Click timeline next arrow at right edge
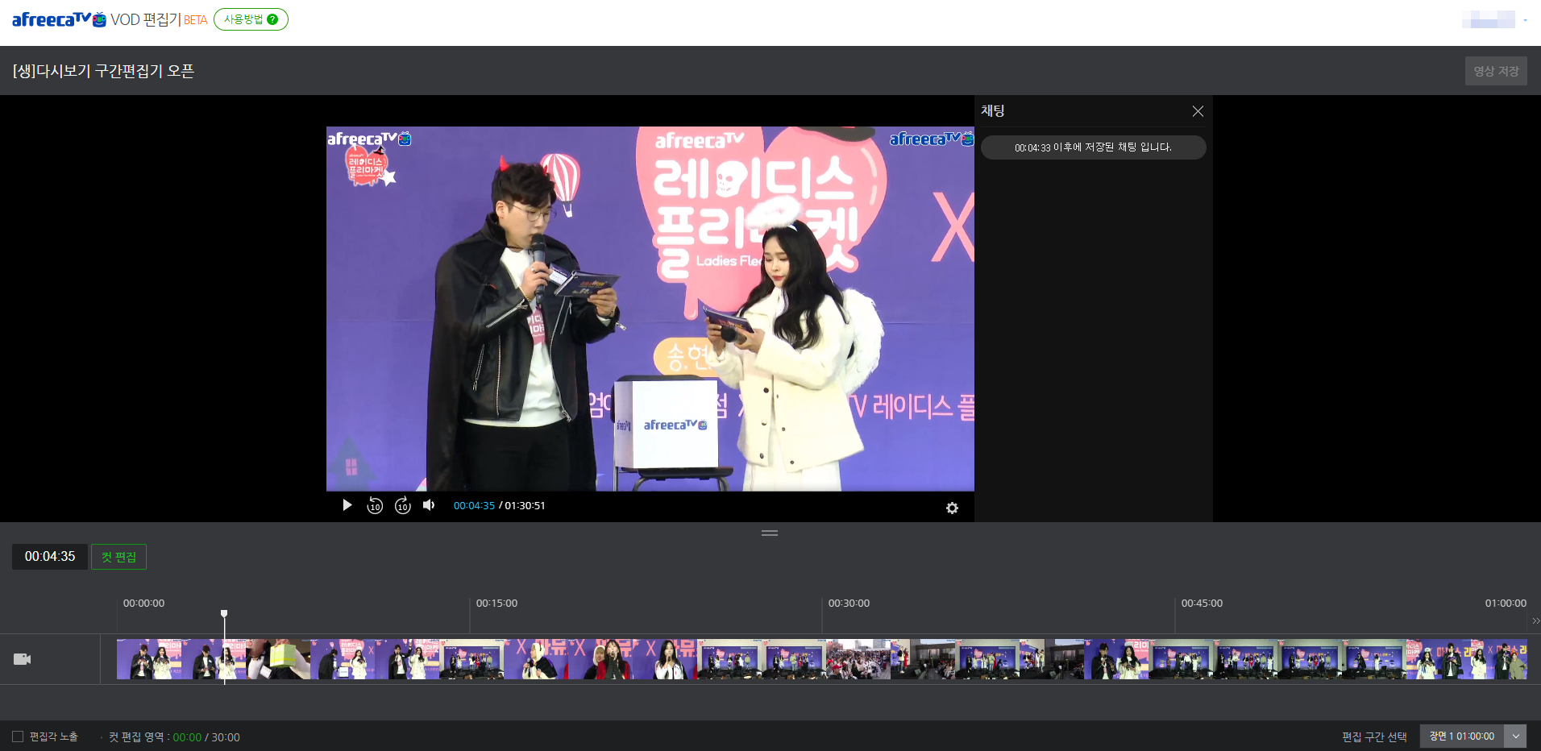Image resolution: width=1541 pixels, height=751 pixels. tap(1535, 620)
